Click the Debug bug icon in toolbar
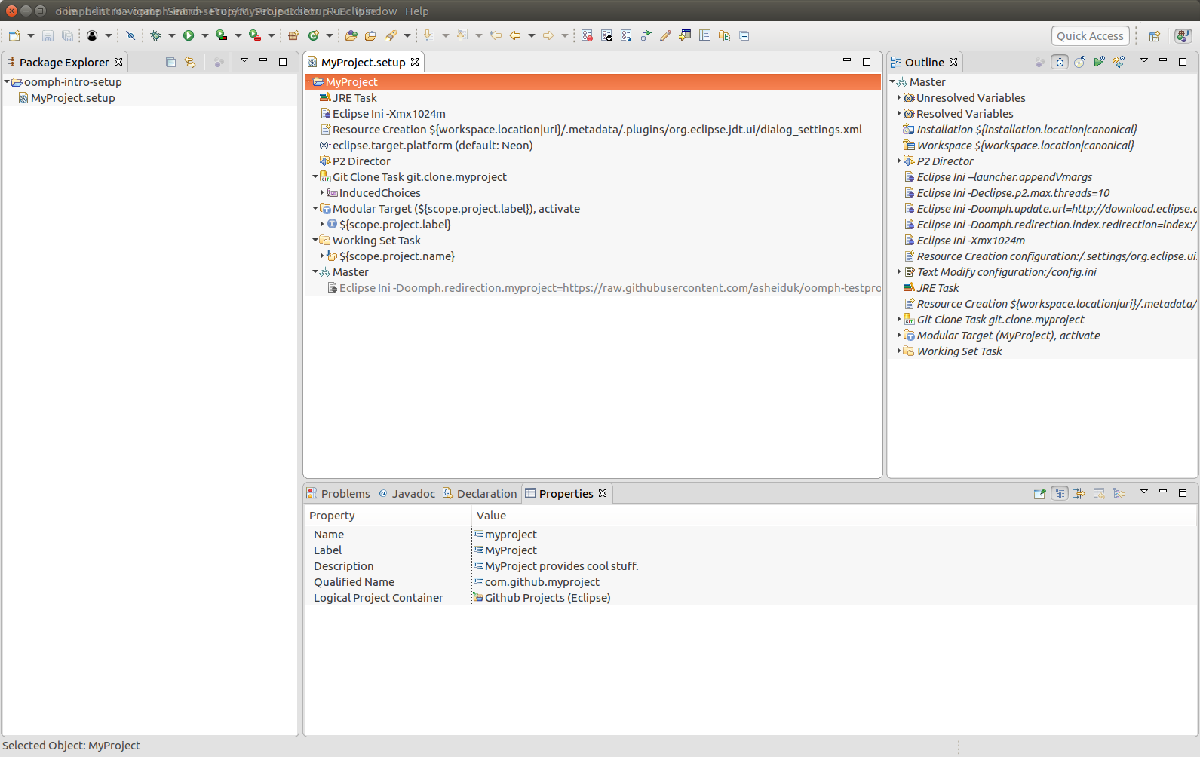1200x757 pixels. [x=156, y=35]
